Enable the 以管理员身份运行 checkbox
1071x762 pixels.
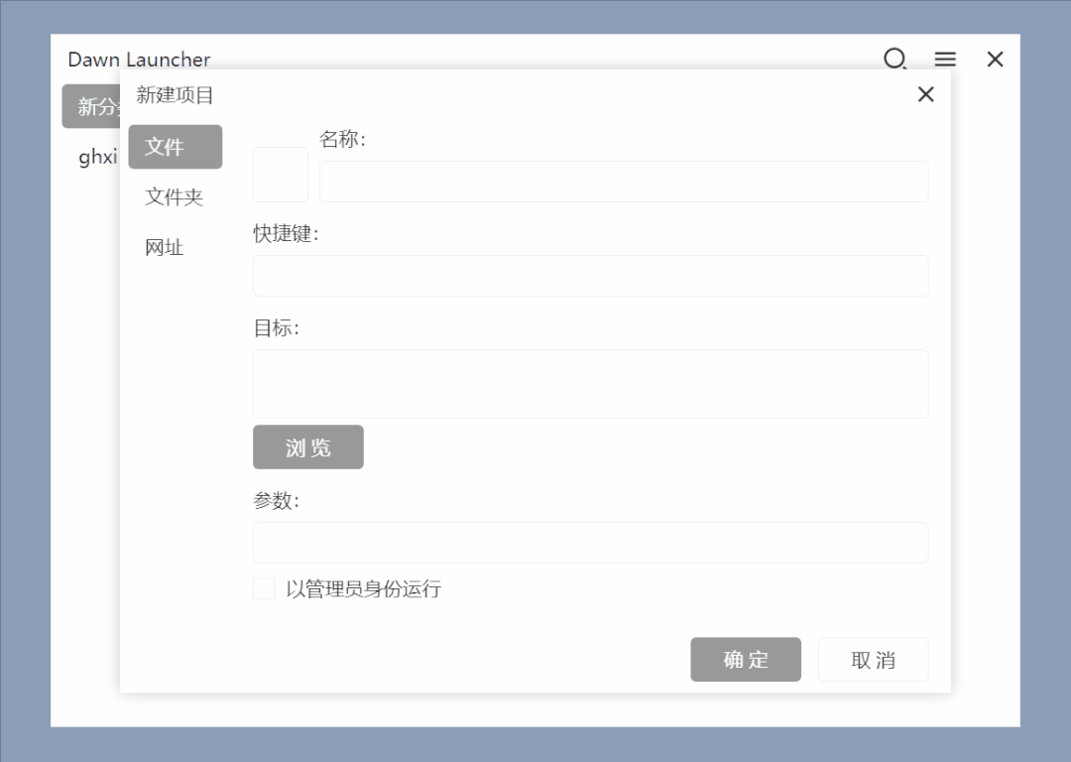coord(264,588)
